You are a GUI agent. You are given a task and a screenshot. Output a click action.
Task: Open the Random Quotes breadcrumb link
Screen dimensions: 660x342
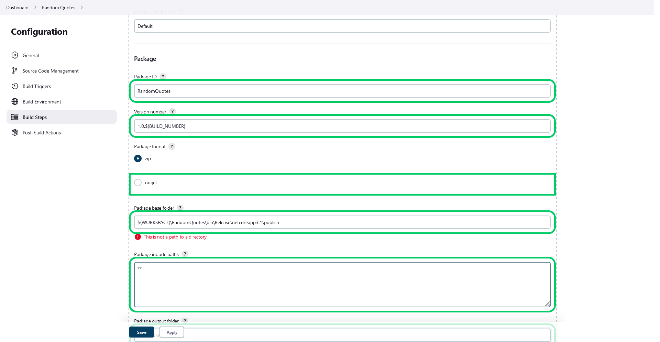[x=58, y=8]
